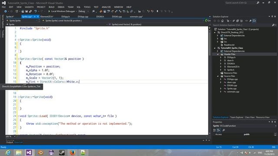Switch to the winmain.cpp tab

point(136,16)
